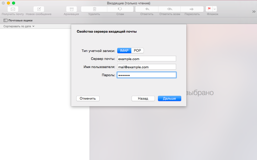Click the Ответить reply arrow
This screenshot has width=257, height=160.
(147, 9)
